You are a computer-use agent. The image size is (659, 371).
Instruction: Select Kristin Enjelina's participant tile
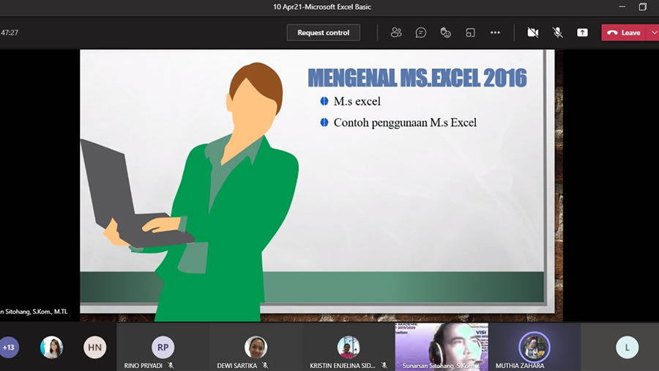pos(349,347)
